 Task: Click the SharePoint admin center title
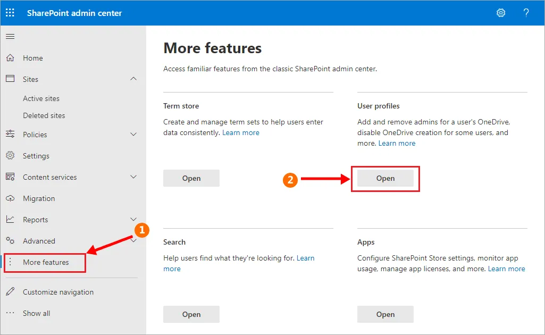[74, 13]
